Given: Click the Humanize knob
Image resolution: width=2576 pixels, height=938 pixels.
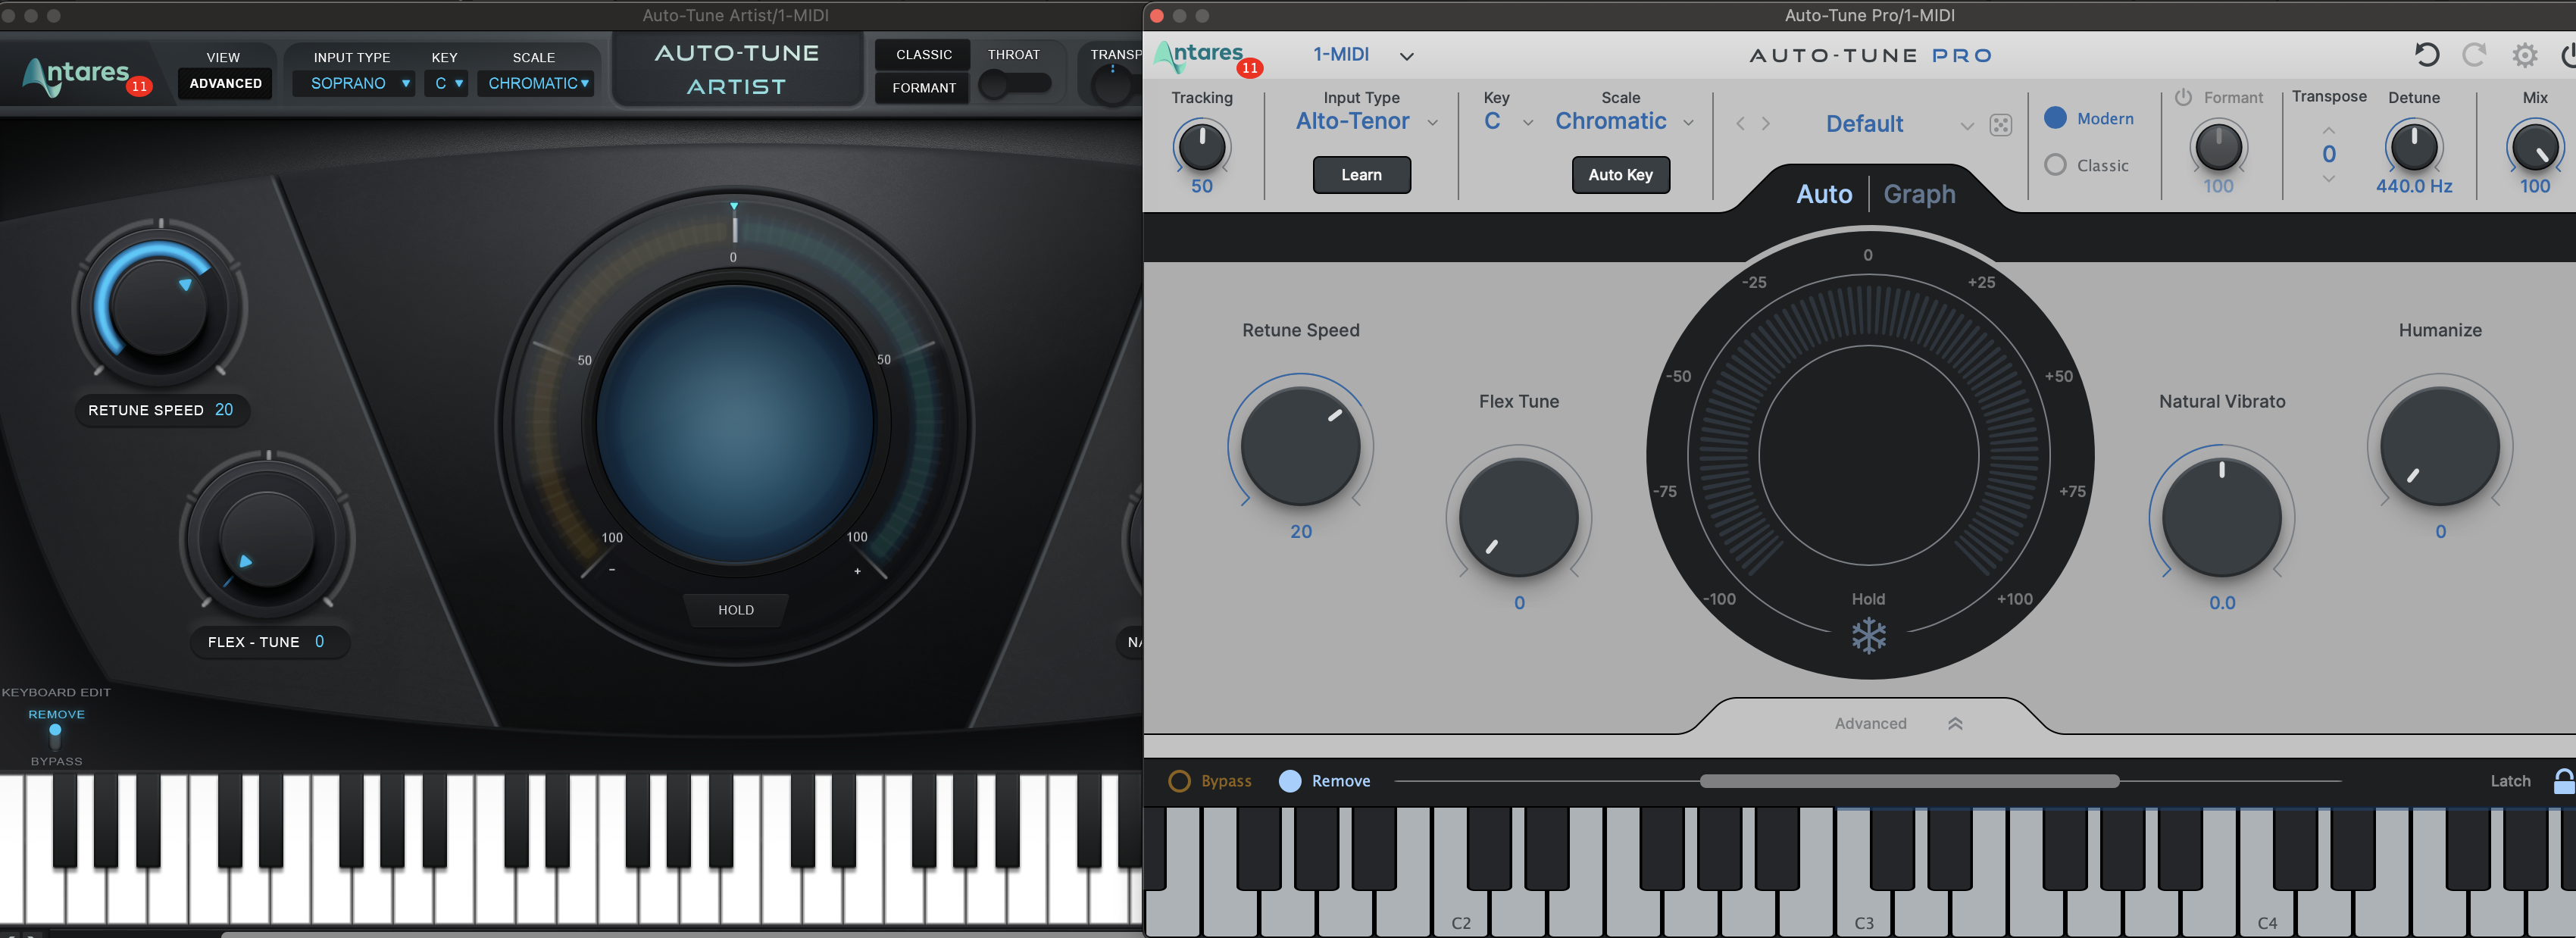Looking at the screenshot, I should (2439, 446).
